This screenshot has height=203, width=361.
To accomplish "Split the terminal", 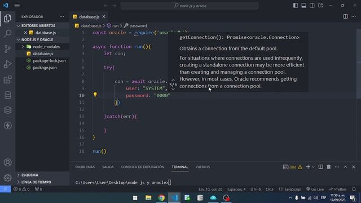I will click(x=320, y=167).
